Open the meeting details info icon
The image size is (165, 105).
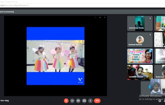pyautogui.click(x=160, y=101)
